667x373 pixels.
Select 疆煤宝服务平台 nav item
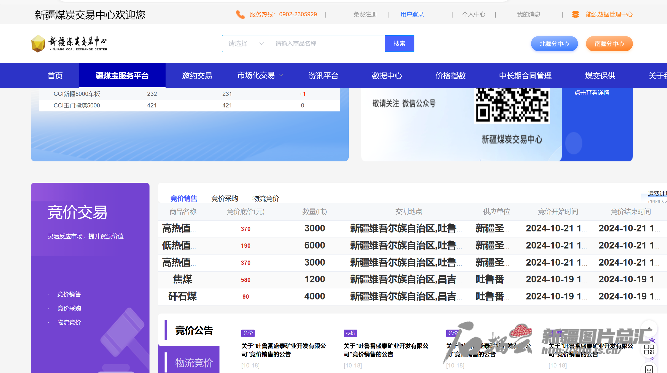122,76
